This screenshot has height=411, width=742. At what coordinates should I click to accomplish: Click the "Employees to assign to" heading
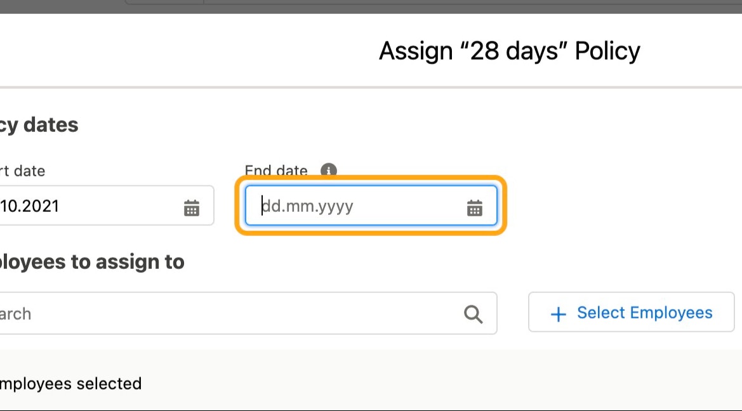click(92, 262)
